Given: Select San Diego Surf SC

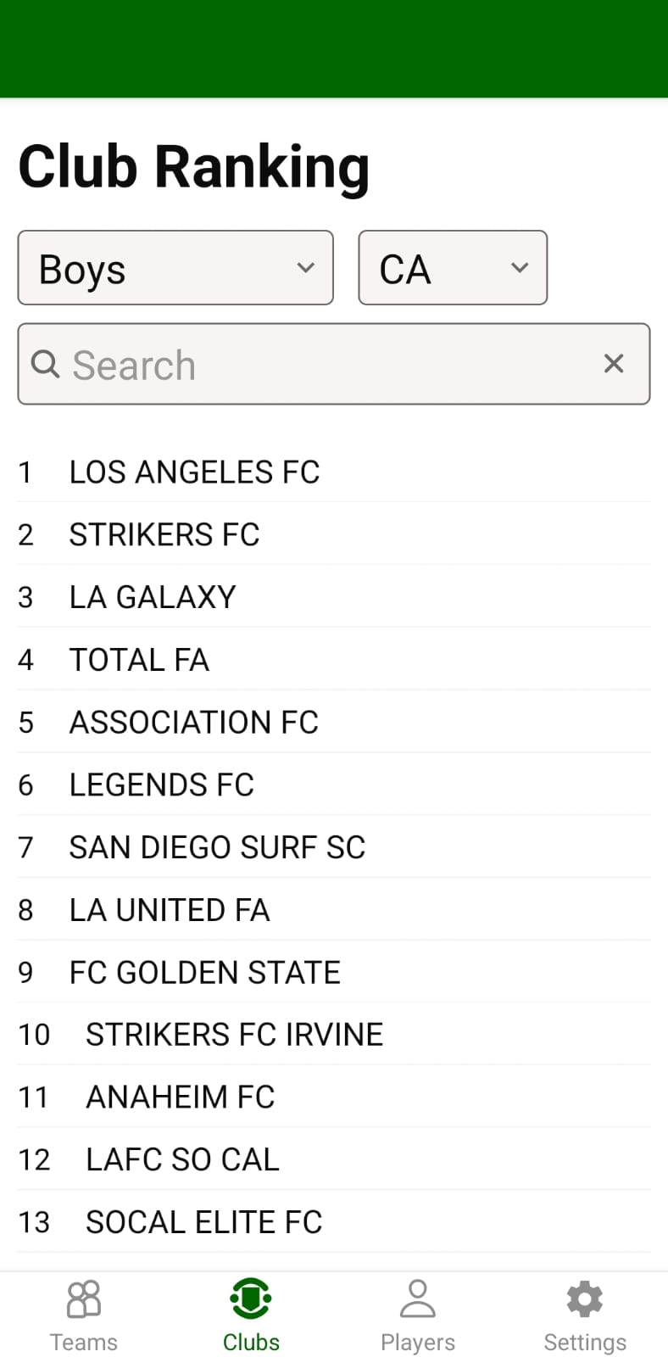Looking at the screenshot, I should (217, 847).
